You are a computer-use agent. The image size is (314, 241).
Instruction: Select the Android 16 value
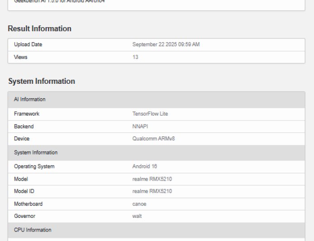tap(144, 167)
